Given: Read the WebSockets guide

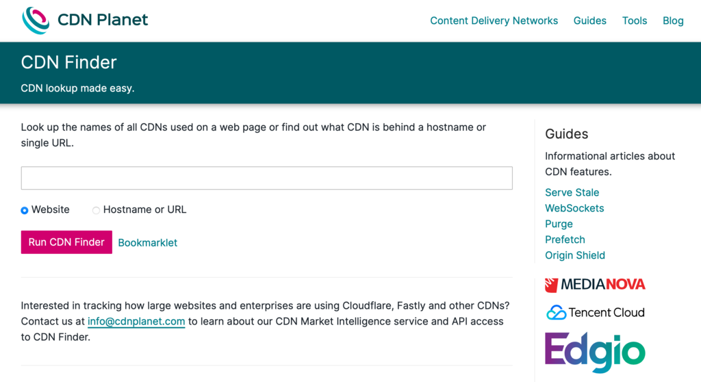Looking at the screenshot, I should coord(574,208).
